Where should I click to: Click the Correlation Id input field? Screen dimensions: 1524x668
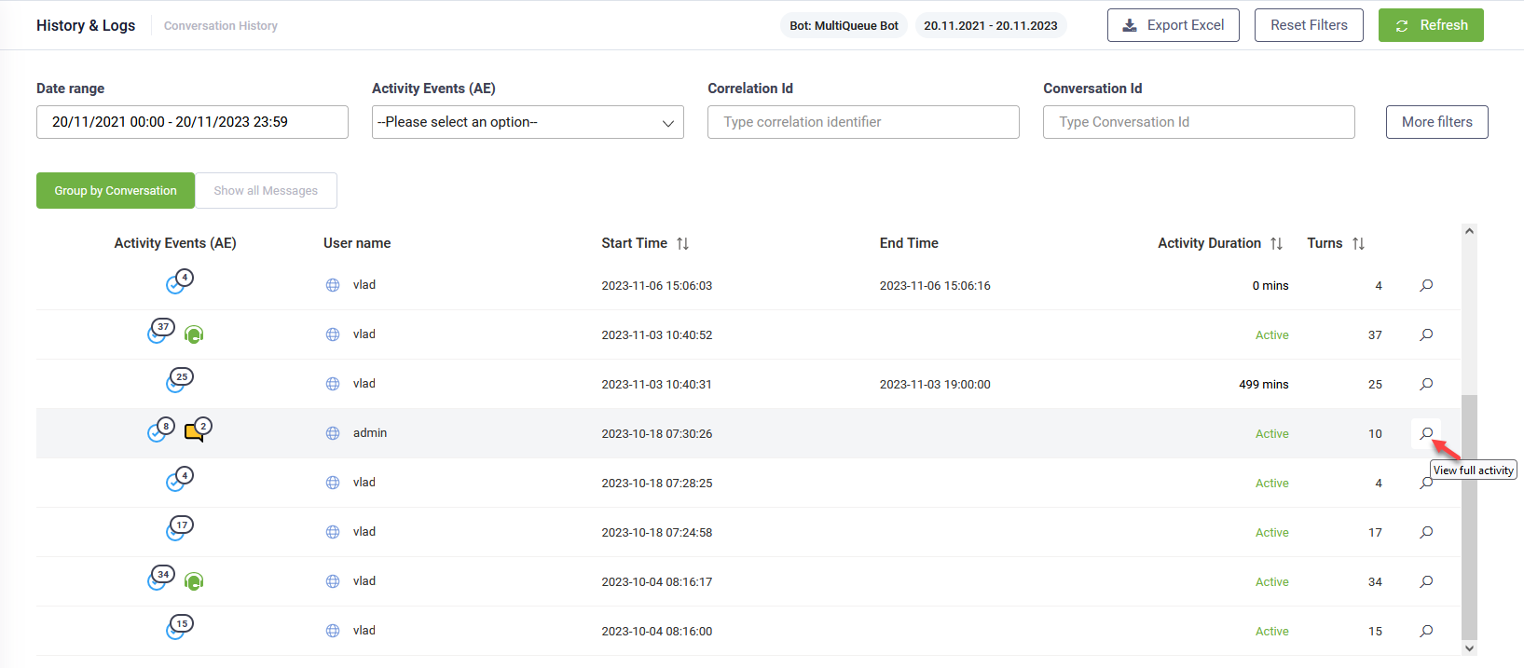click(863, 122)
